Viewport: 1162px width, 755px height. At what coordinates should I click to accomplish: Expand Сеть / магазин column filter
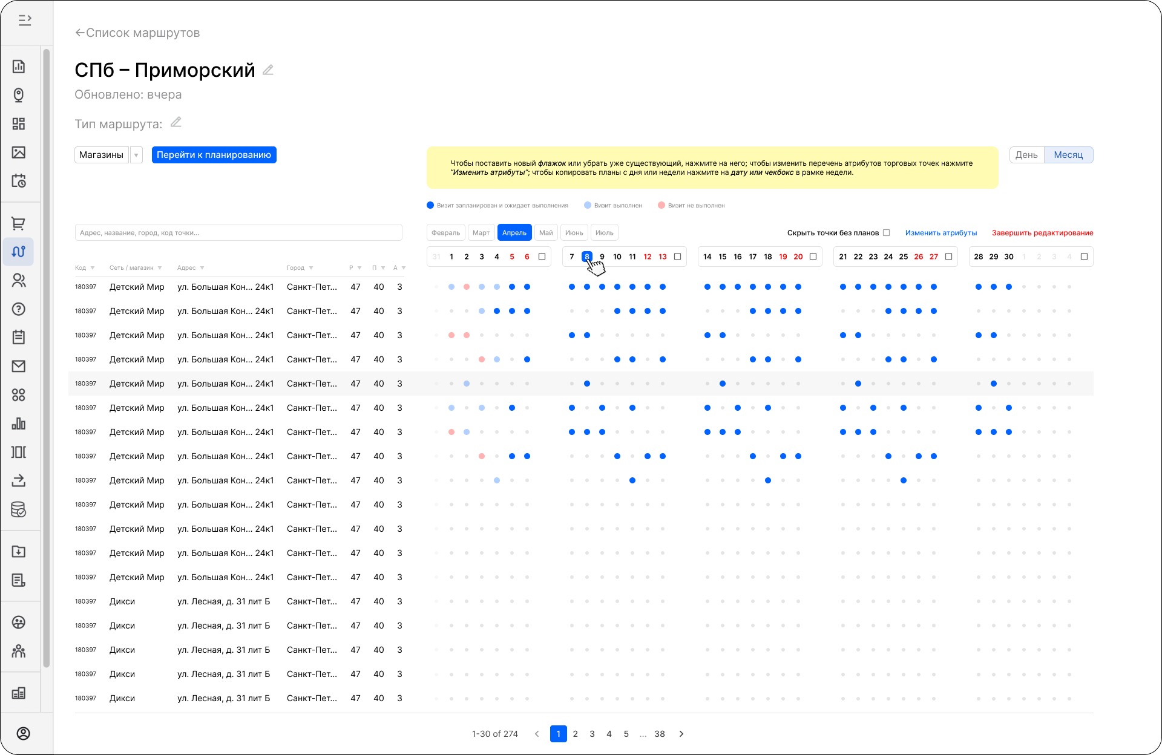coord(160,268)
